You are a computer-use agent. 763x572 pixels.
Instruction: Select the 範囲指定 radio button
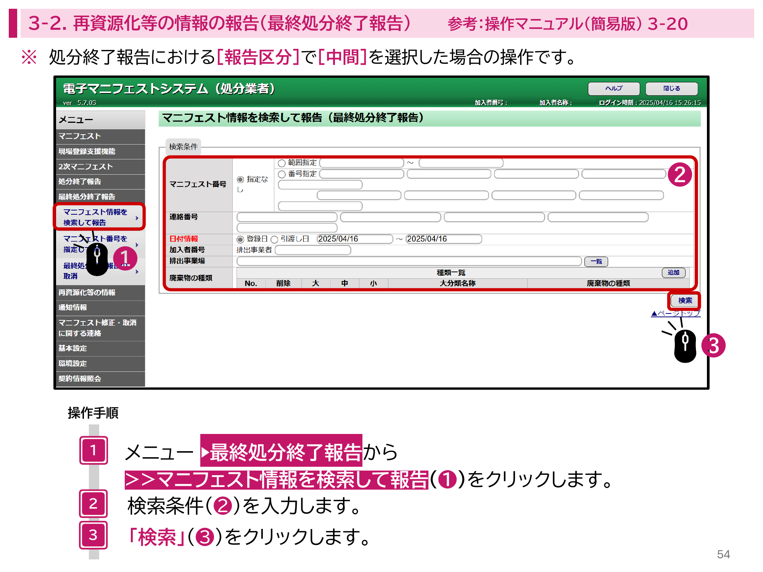pos(282,163)
